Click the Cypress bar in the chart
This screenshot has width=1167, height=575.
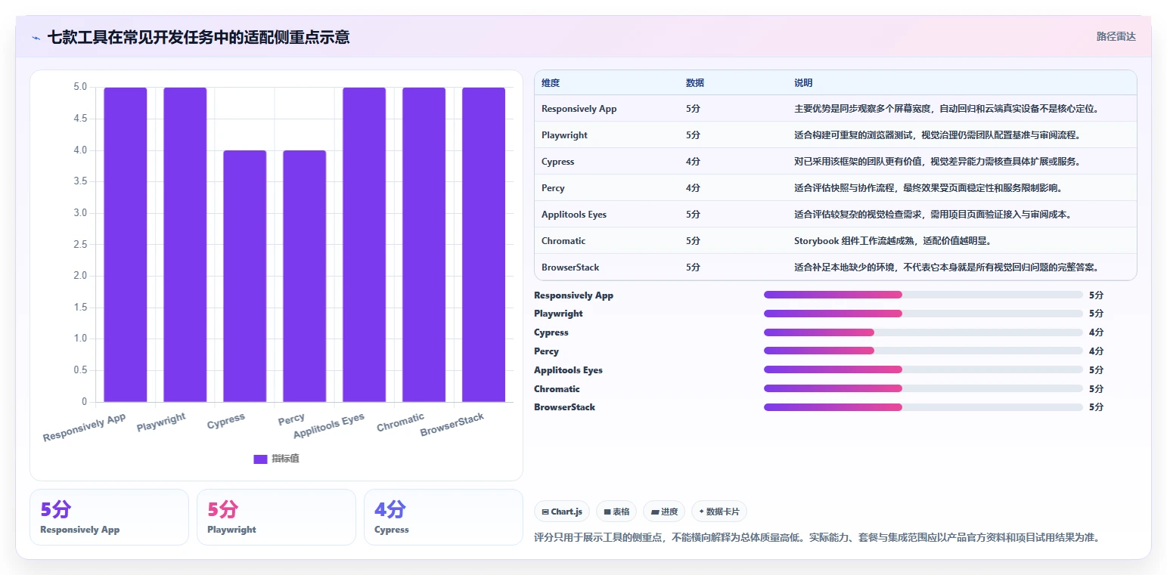point(245,276)
